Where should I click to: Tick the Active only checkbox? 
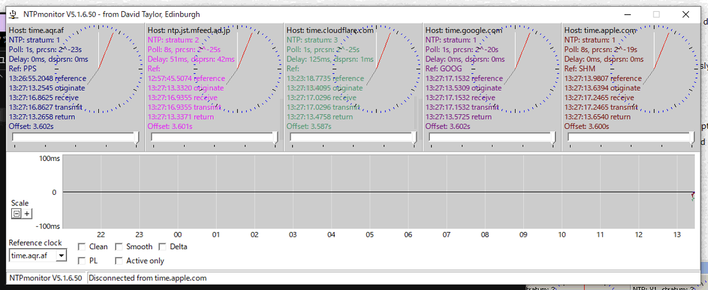[119, 260]
